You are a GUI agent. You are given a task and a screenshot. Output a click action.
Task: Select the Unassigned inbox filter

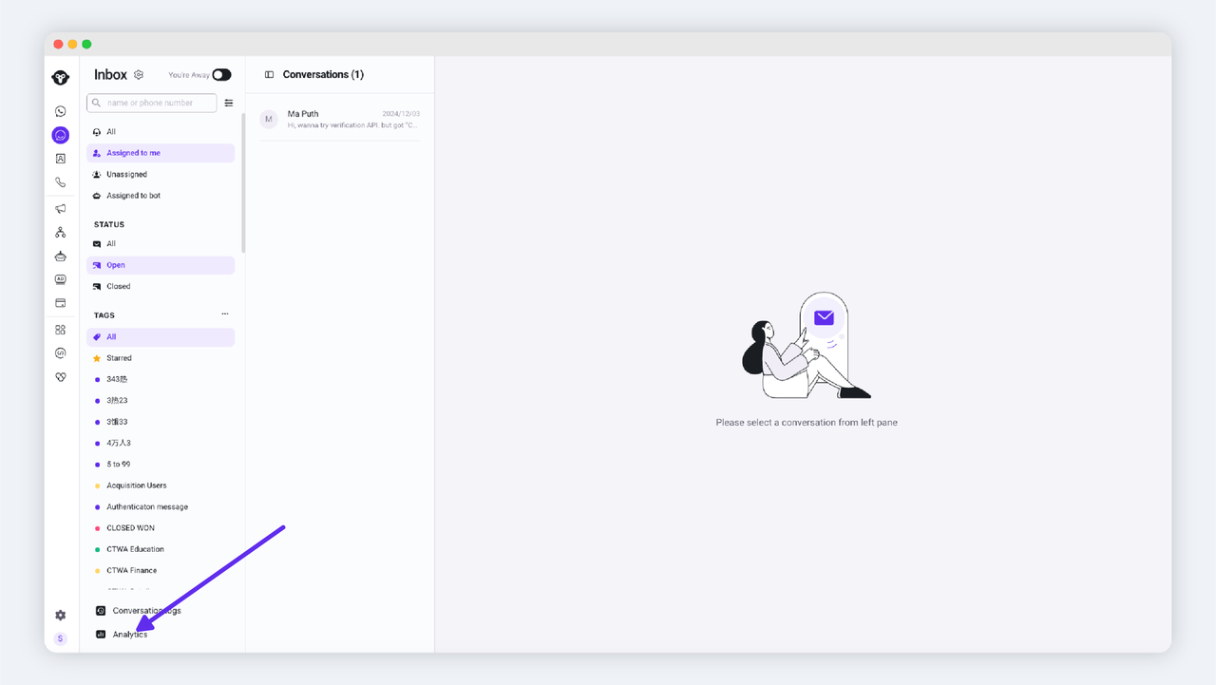point(126,175)
